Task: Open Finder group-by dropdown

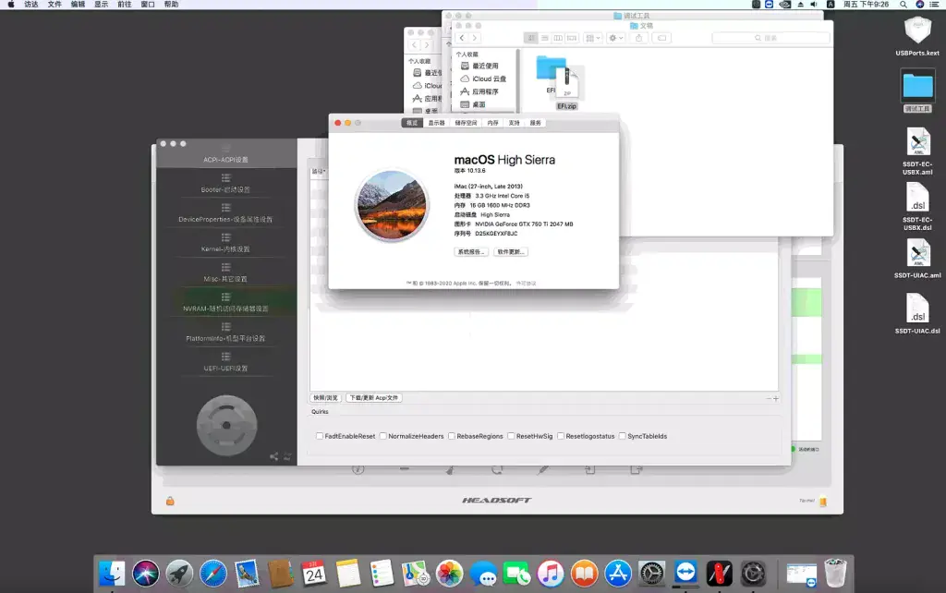Action: (x=593, y=37)
